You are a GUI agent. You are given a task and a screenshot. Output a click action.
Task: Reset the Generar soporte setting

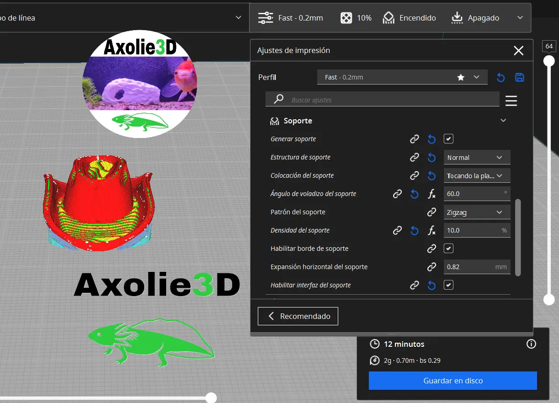coord(431,139)
